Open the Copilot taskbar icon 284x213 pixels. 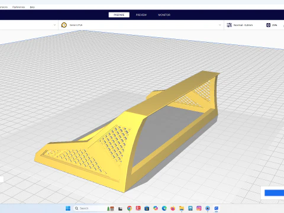[x=156, y=208]
